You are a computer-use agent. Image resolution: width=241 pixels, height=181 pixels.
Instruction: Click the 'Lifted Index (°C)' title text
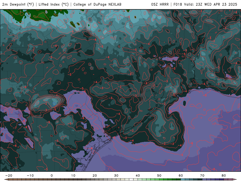pos(54,4)
